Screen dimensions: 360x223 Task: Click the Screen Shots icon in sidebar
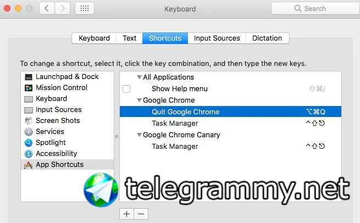(x=29, y=121)
